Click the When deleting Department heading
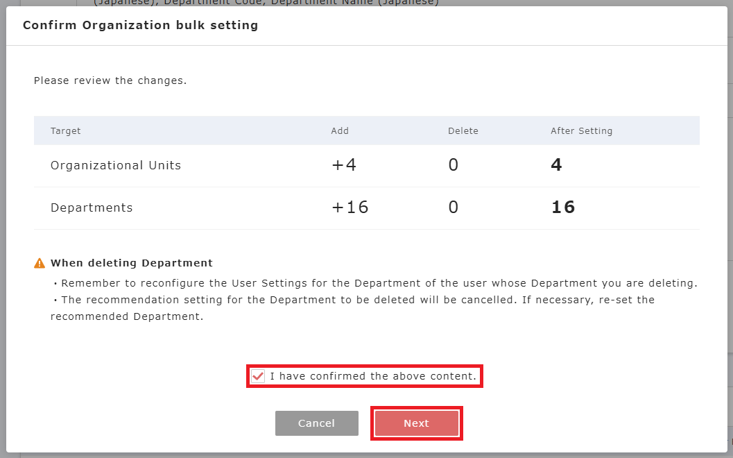The height and width of the screenshot is (458, 733). tap(132, 263)
